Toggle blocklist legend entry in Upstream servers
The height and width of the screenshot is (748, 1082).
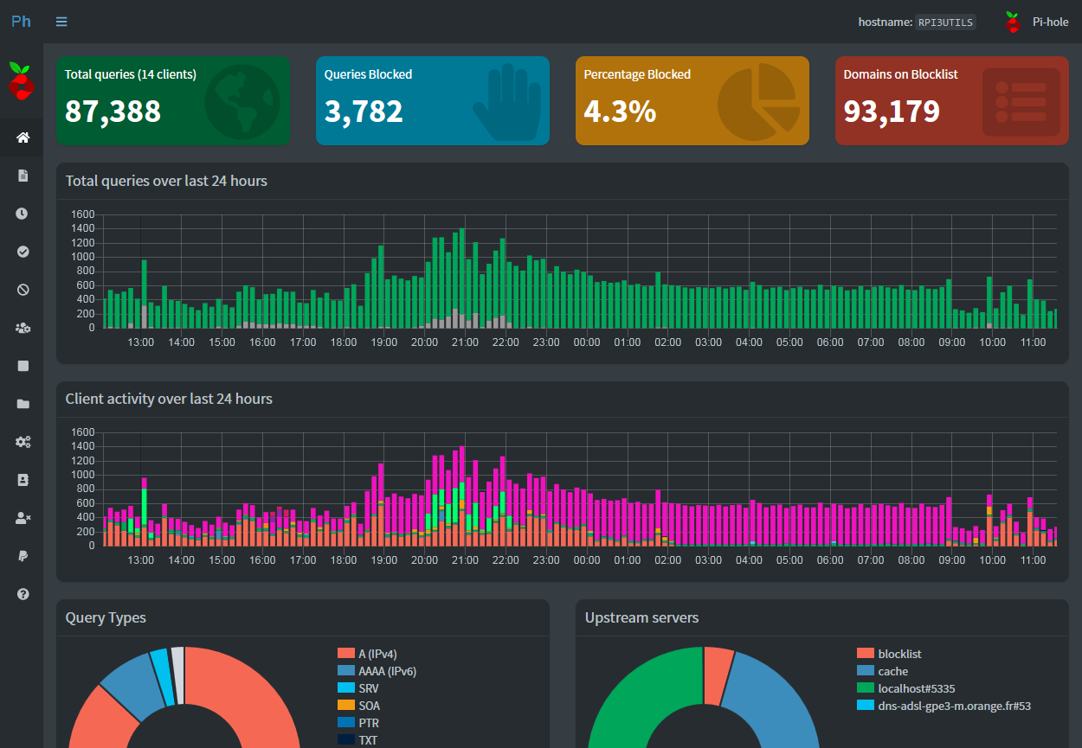(888, 654)
